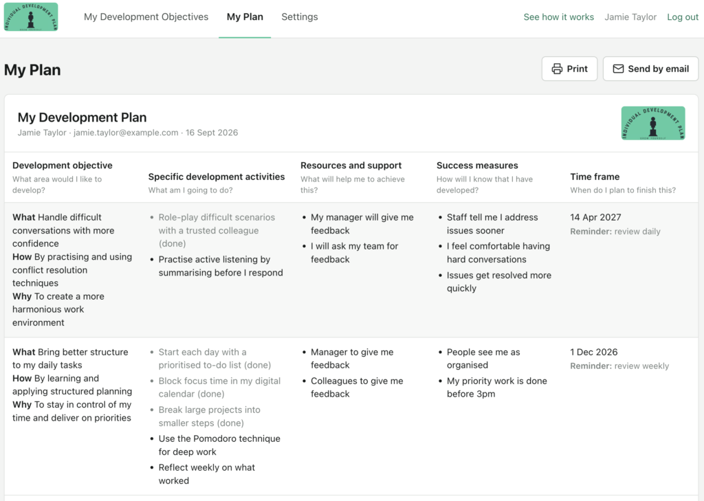The image size is (704, 501).
Task: Click 'Block focus time in my digital calendar'
Action: (219, 387)
